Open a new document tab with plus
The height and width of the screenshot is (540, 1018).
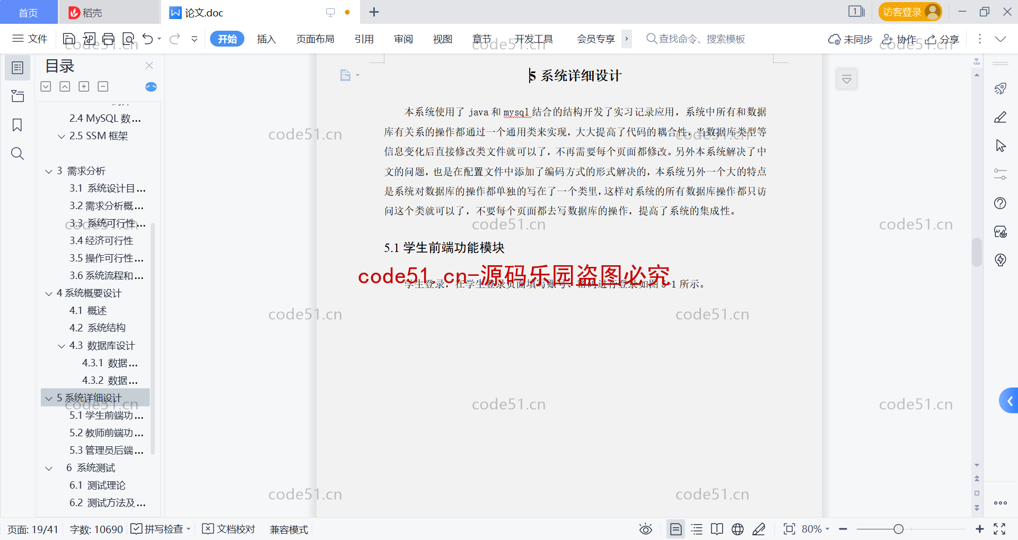[374, 12]
